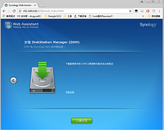
Task: Bookmark page with the star icon
Action: tap(130, 11)
